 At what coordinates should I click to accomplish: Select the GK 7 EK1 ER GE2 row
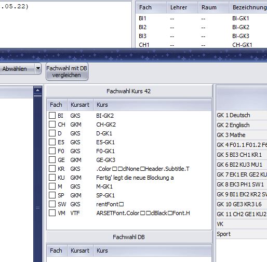tap(242, 174)
